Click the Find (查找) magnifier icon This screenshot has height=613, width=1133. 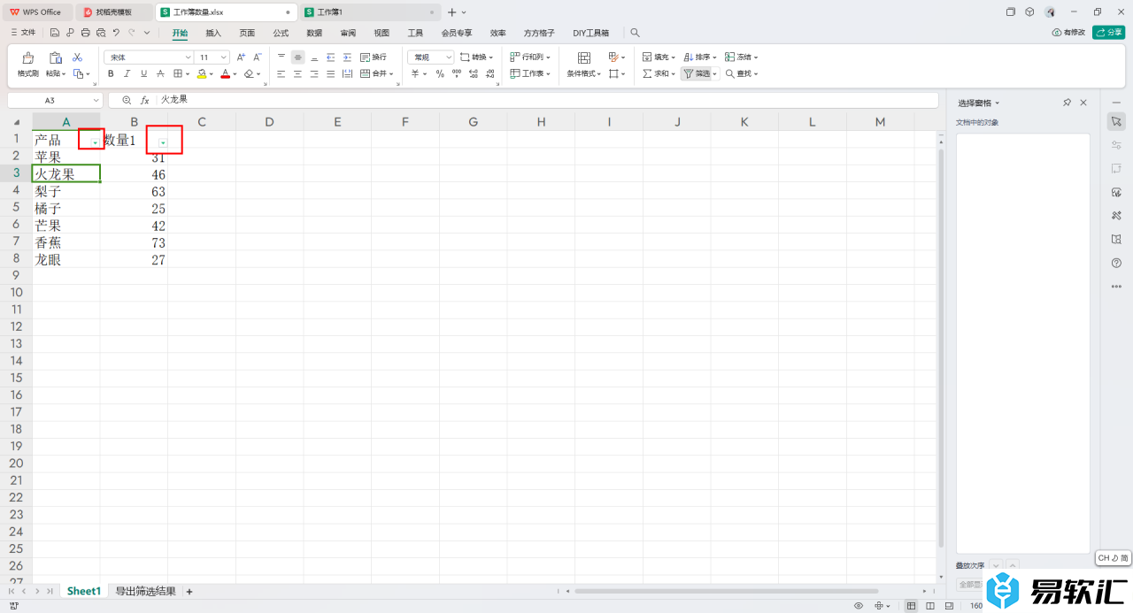click(730, 73)
